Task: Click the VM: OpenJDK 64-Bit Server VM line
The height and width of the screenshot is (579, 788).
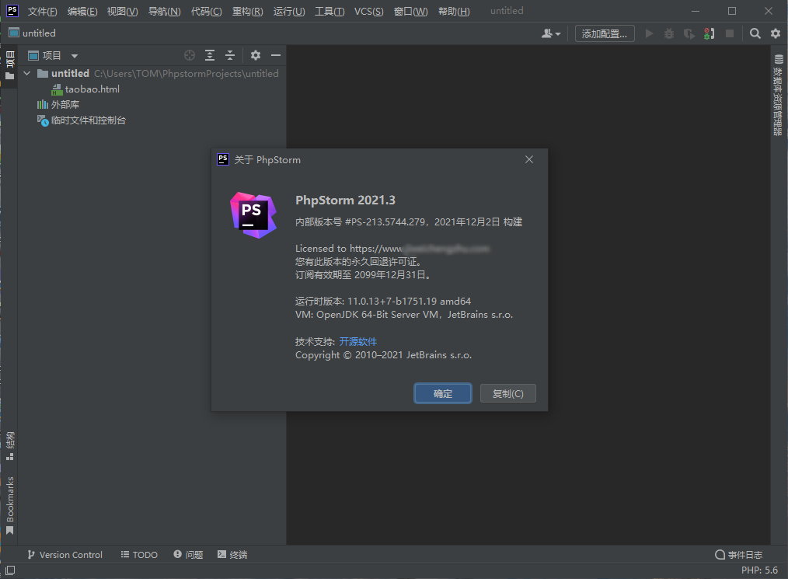Action: click(404, 314)
